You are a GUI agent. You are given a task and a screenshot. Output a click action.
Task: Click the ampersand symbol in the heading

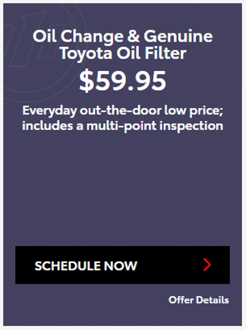[x=133, y=36]
